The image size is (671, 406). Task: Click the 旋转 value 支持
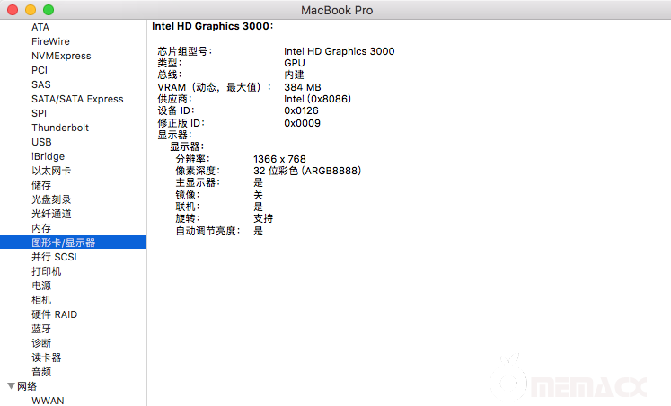[263, 218]
